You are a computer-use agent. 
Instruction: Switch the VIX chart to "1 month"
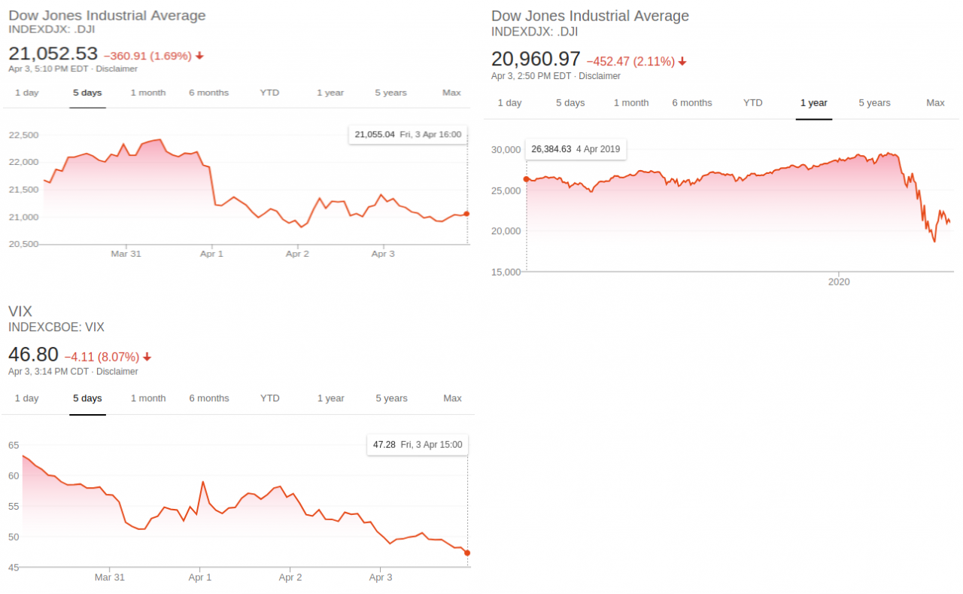[x=148, y=398]
